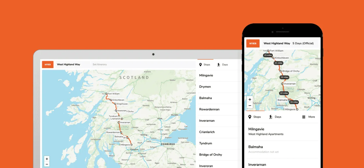Viewport: 364px width, 168px height.
Task: Open the More menu on phone
Action: [308, 117]
